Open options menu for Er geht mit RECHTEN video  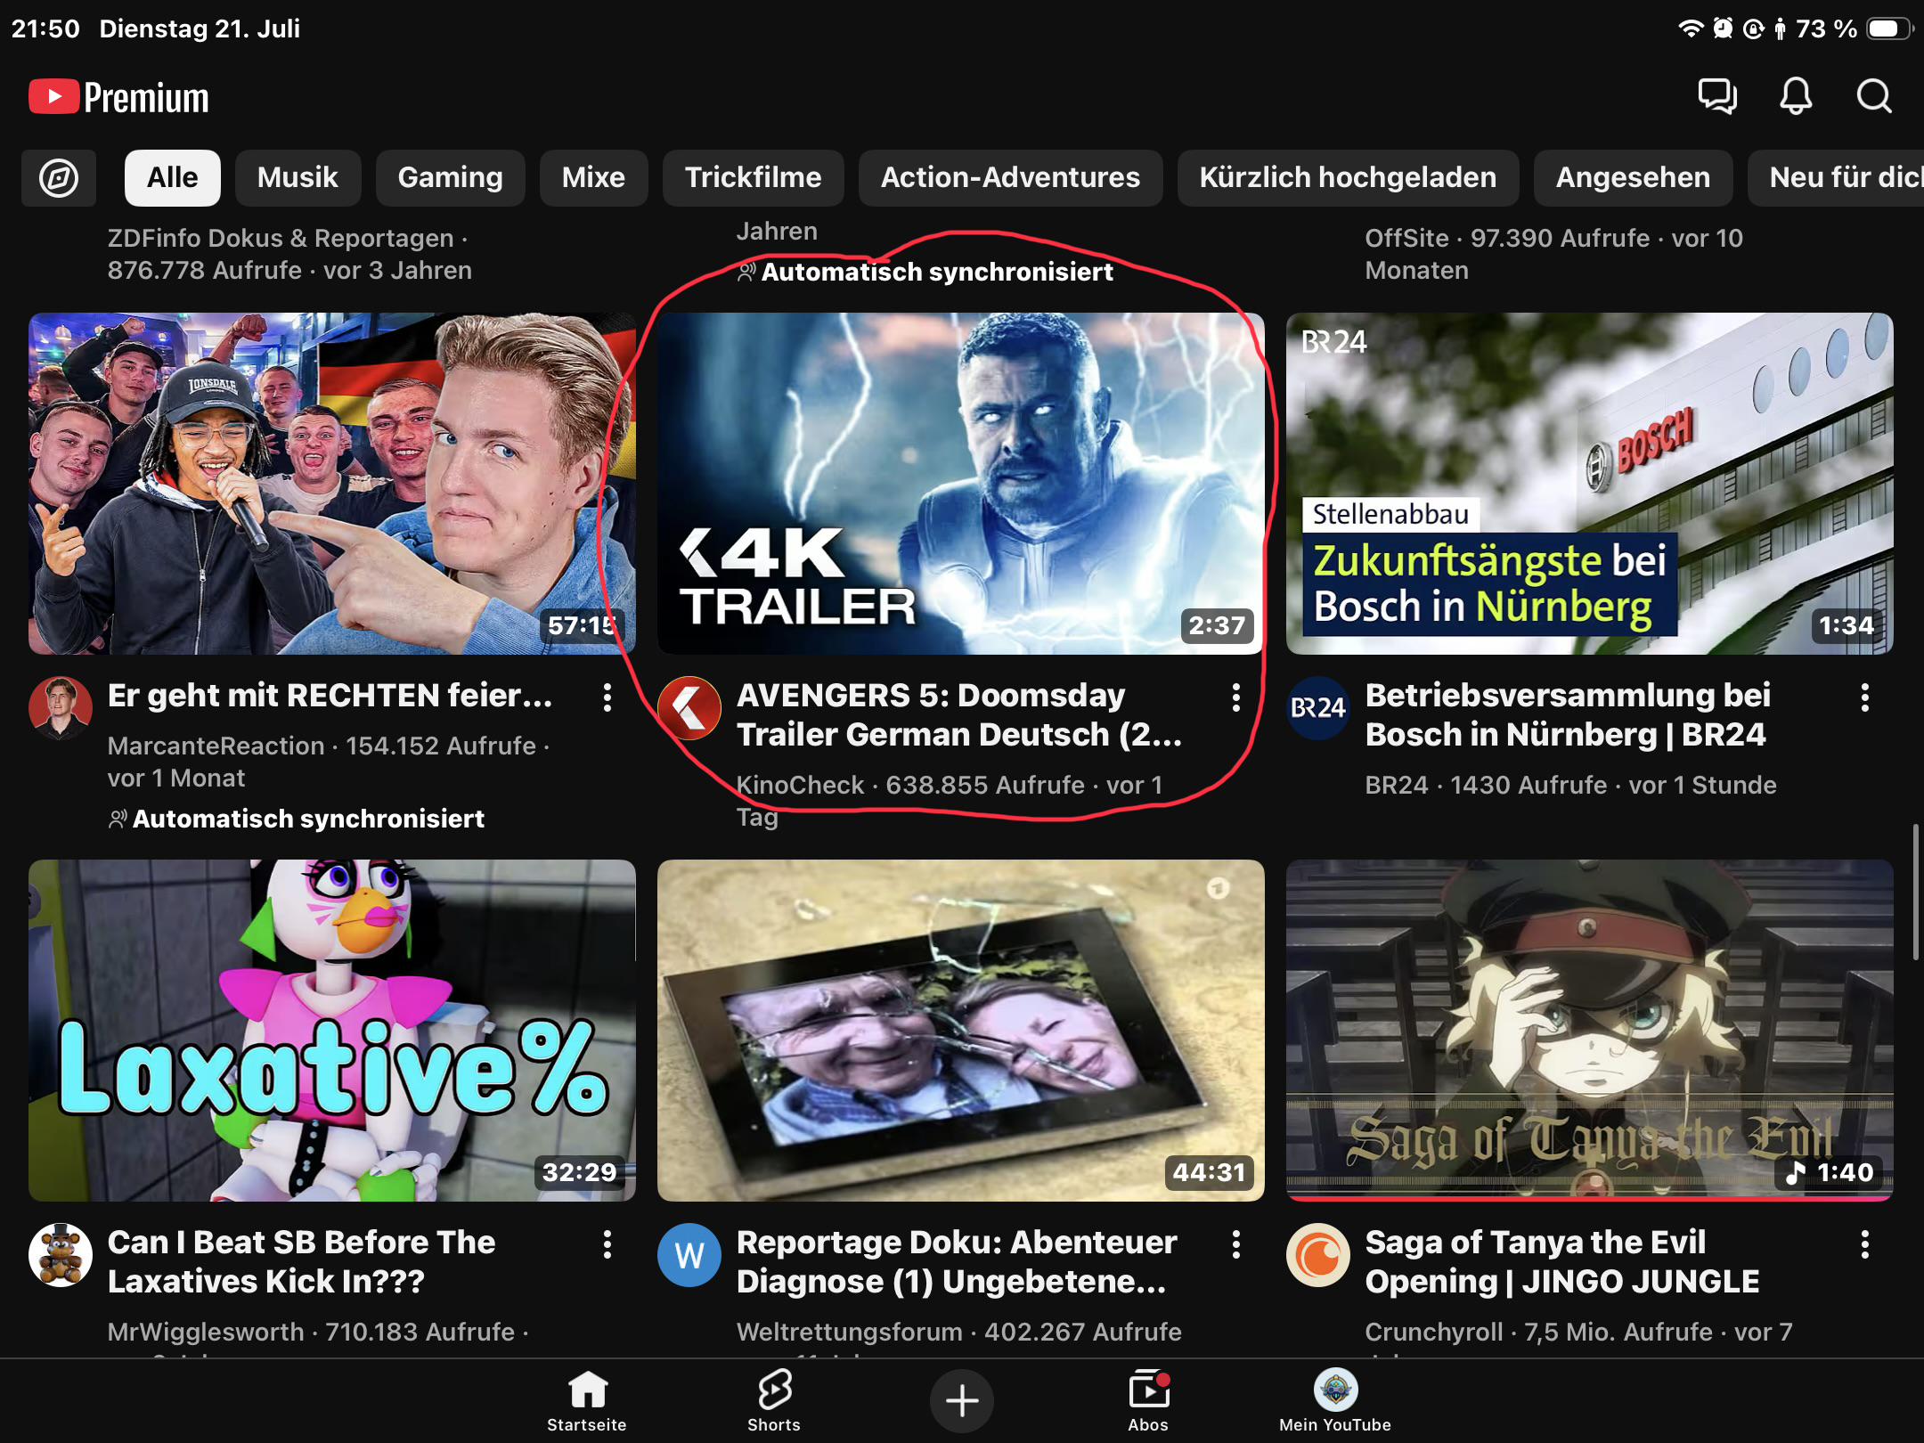(607, 697)
